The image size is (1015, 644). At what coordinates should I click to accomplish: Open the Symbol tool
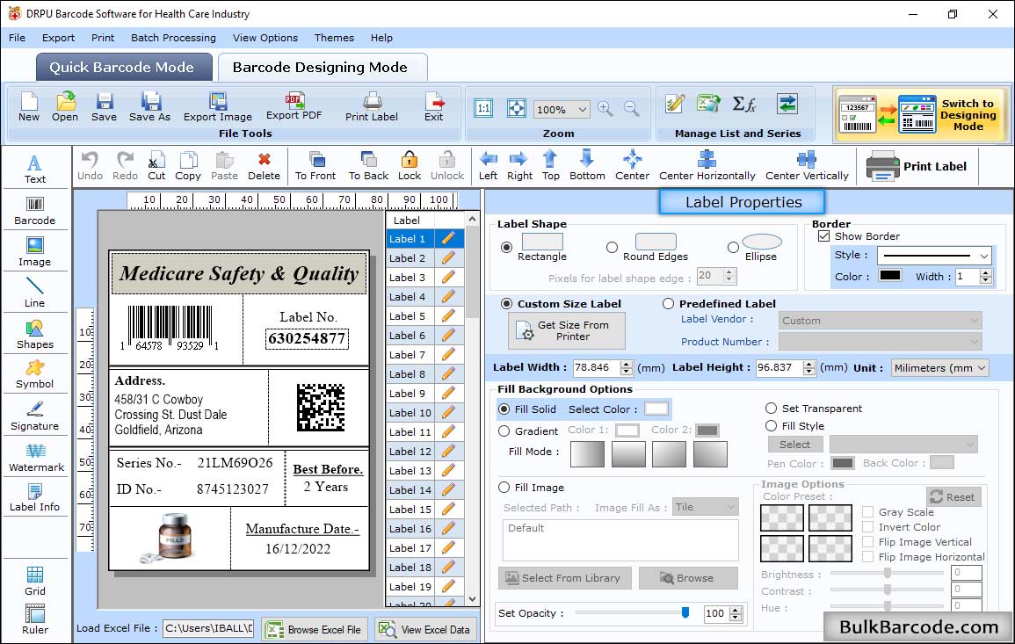(x=35, y=375)
